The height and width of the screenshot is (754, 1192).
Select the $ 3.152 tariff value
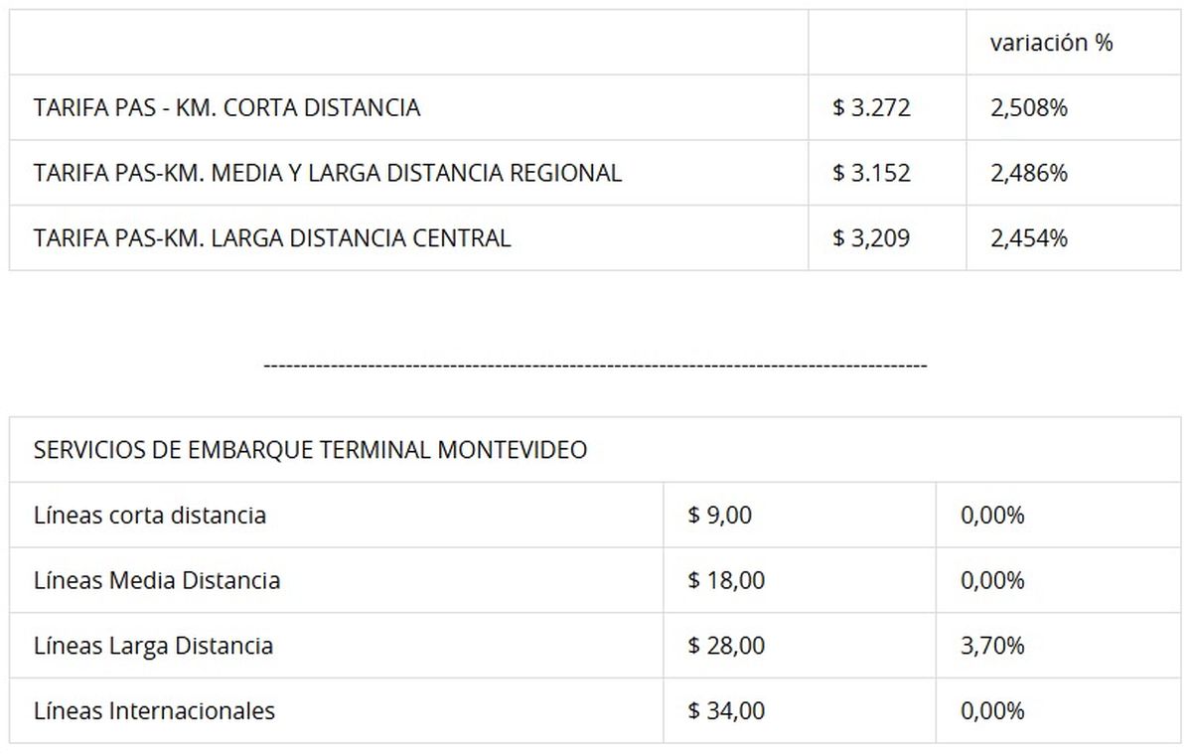coord(871,173)
